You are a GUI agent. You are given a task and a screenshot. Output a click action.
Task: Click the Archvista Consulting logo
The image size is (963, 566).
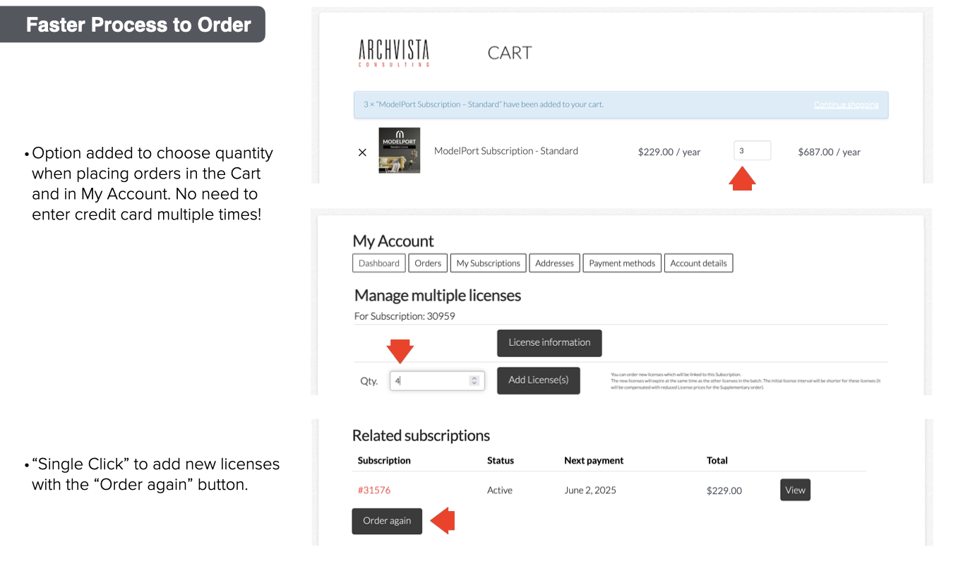click(x=394, y=53)
